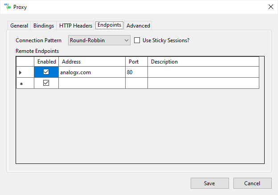The width and height of the screenshot is (278, 195).
Task: Toggle Enabled checkbox in new row
Action: point(46,83)
